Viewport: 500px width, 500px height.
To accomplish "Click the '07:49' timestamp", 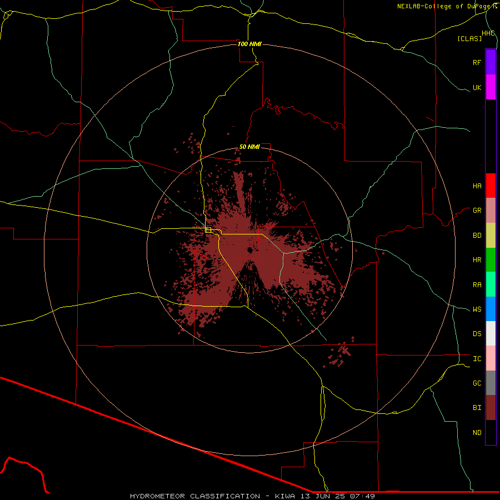I will 362,496.
